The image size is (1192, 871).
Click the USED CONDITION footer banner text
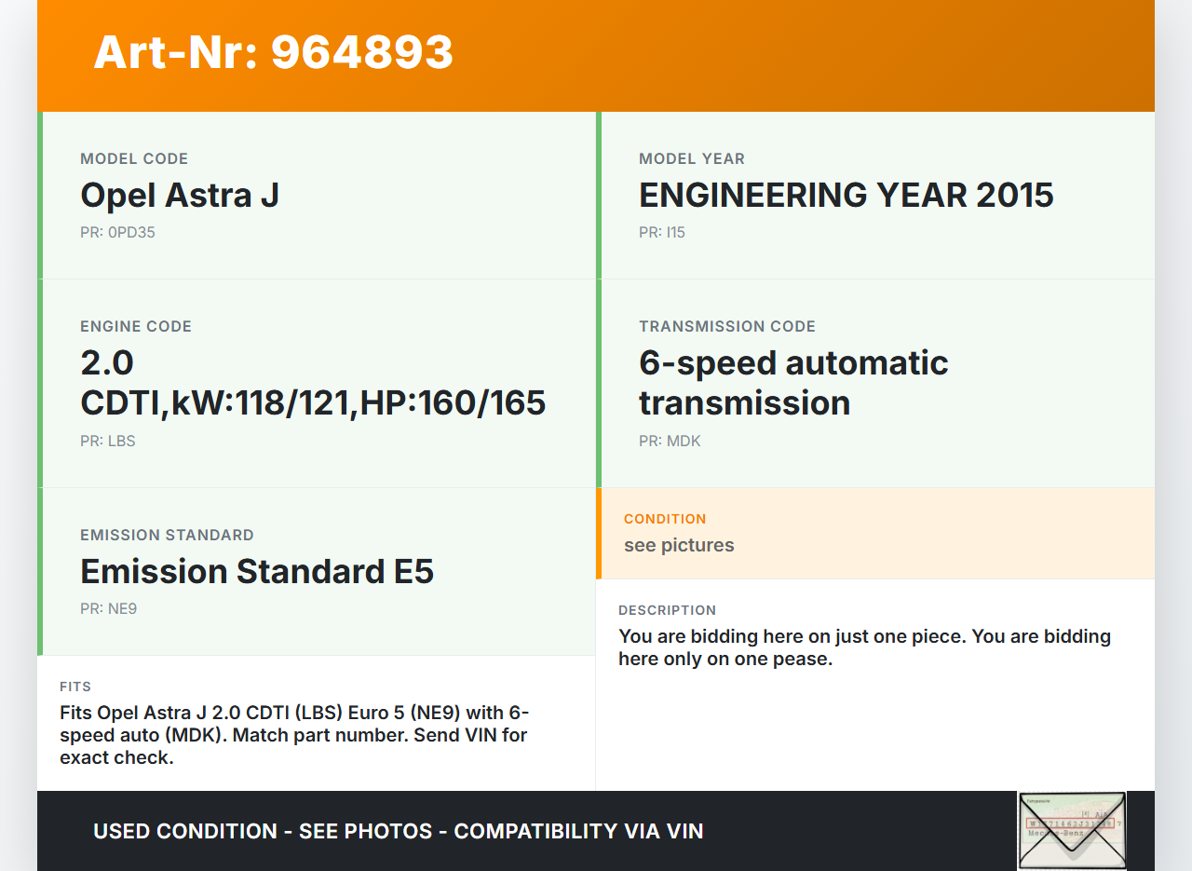click(398, 831)
